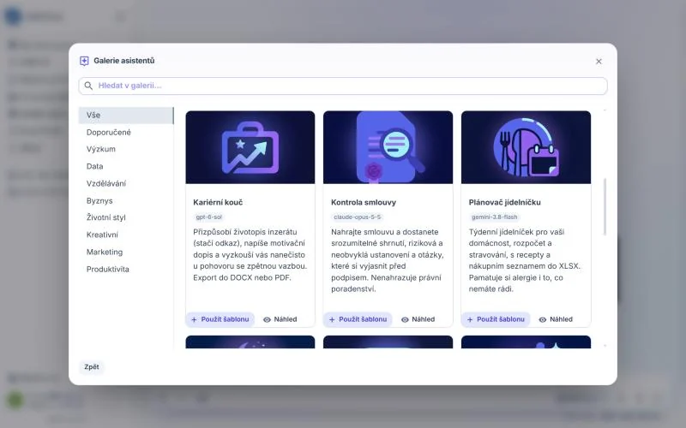Click the gpt-6-sol model tag

point(209,217)
